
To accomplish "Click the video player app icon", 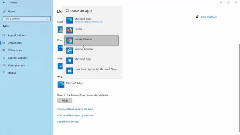I will pos(60,66).
